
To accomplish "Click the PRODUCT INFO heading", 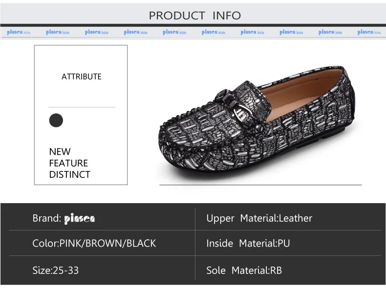I will coord(194,15).
